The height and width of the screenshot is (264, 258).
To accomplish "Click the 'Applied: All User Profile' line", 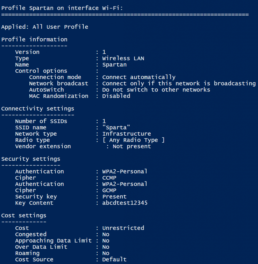I will click(x=45, y=27).
